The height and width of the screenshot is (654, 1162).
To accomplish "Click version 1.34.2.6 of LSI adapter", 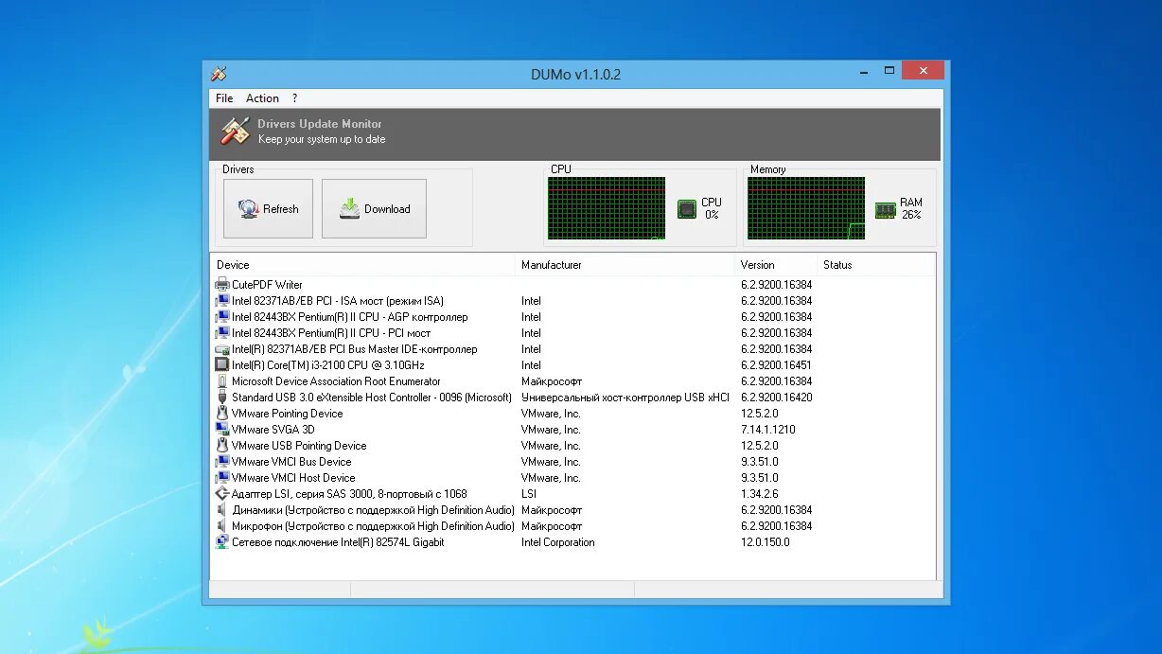I will tap(761, 494).
